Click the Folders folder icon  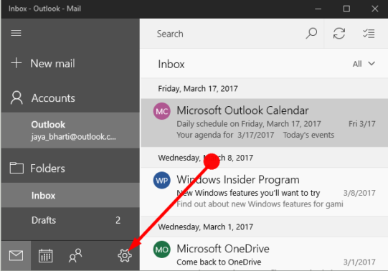(x=16, y=168)
